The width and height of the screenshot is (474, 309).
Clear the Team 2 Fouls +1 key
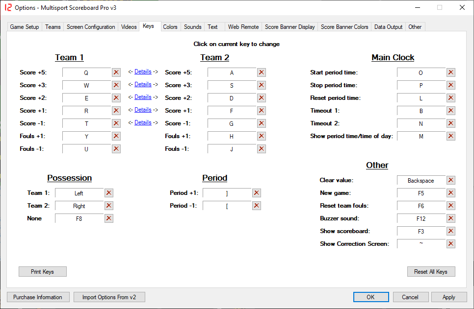262,136
